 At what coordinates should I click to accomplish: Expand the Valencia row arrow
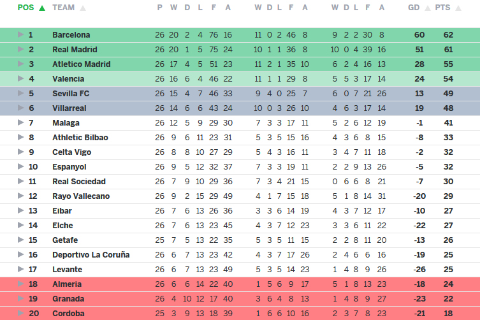coord(20,79)
